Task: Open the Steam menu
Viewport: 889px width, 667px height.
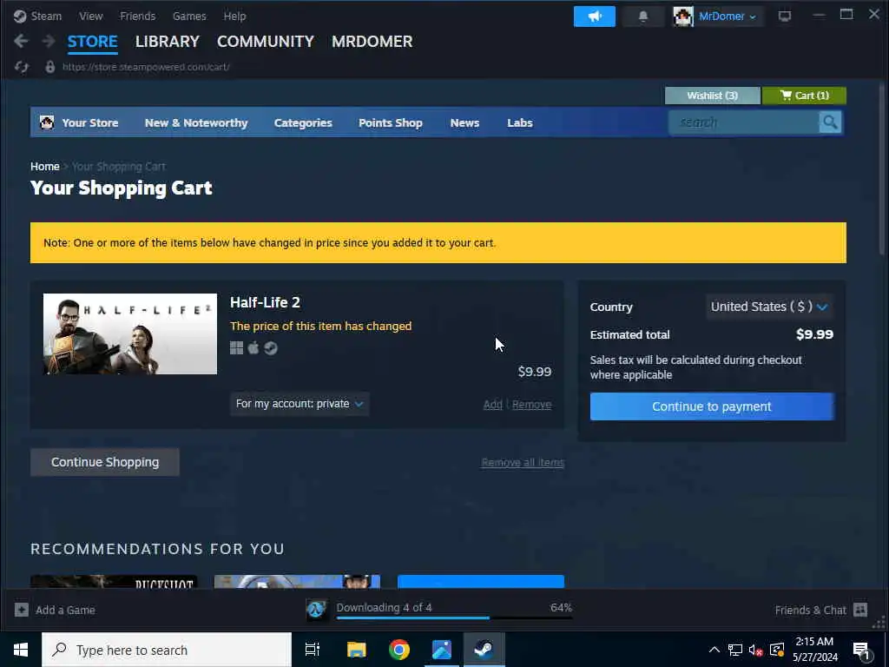Action: pos(46,16)
